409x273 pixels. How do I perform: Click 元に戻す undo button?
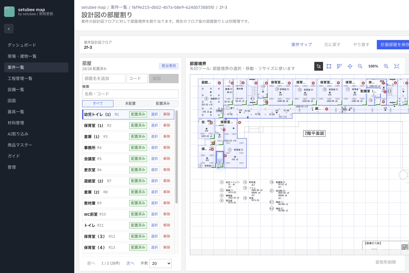pyautogui.click(x=332, y=45)
